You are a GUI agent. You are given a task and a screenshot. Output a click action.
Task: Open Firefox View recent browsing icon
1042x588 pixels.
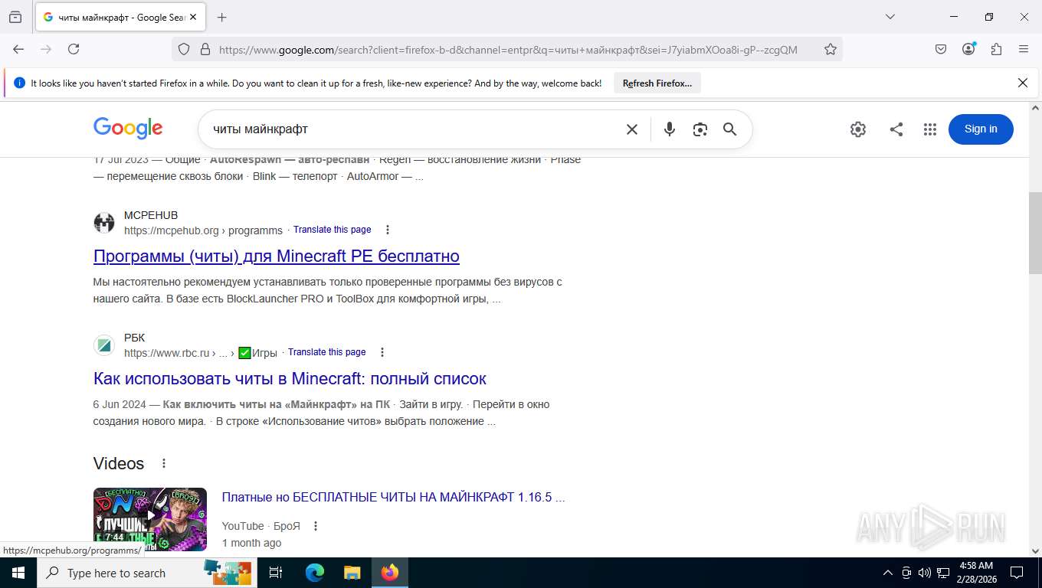point(15,17)
